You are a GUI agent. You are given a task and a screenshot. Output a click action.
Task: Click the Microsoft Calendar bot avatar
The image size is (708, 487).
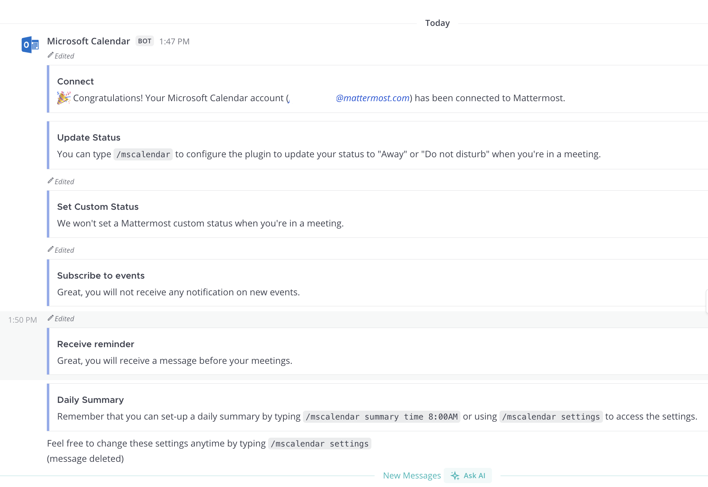(x=30, y=45)
